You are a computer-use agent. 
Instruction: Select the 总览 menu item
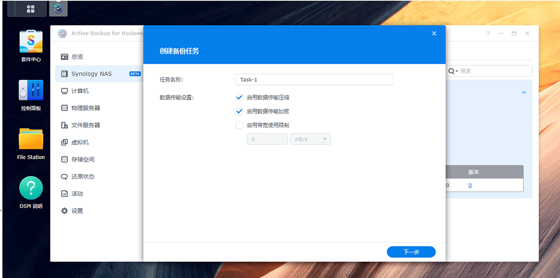(99, 56)
